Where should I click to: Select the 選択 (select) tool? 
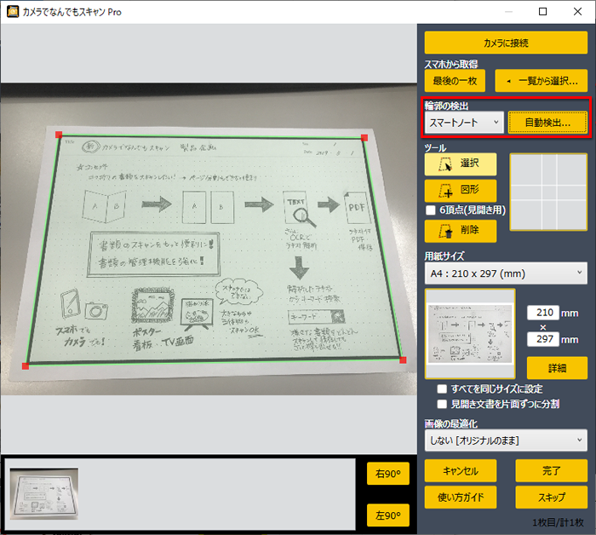tap(461, 162)
